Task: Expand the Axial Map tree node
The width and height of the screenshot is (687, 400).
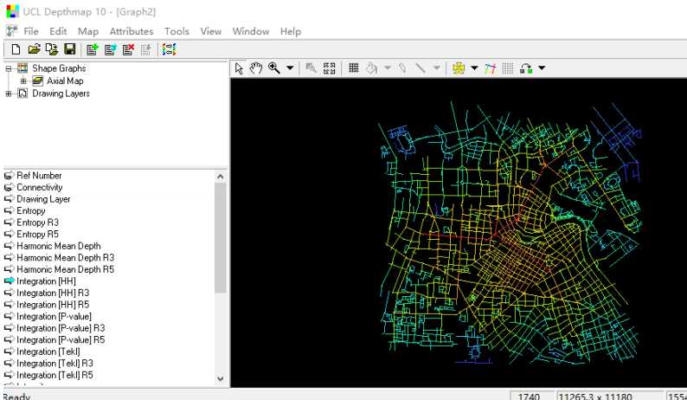Action: [23, 81]
